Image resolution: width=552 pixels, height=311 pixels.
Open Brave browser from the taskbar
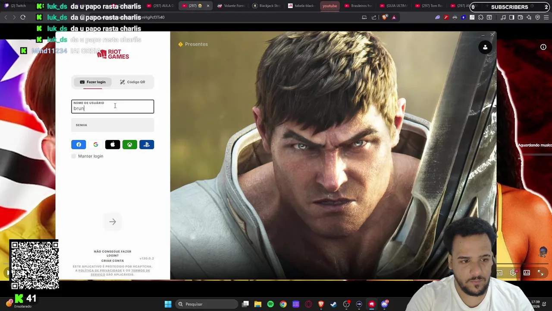point(321,304)
